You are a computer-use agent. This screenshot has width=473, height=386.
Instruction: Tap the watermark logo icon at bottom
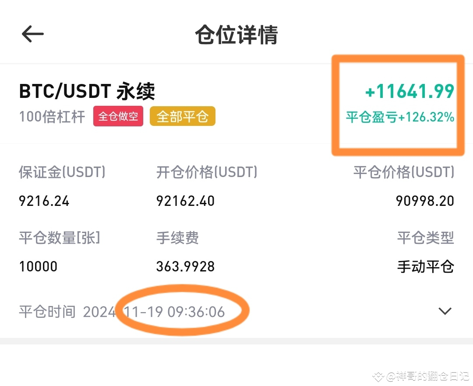coord(378,376)
